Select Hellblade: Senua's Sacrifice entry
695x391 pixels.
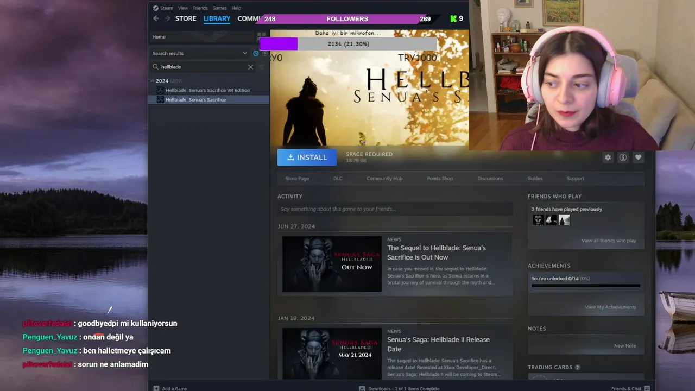pyautogui.click(x=208, y=99)
